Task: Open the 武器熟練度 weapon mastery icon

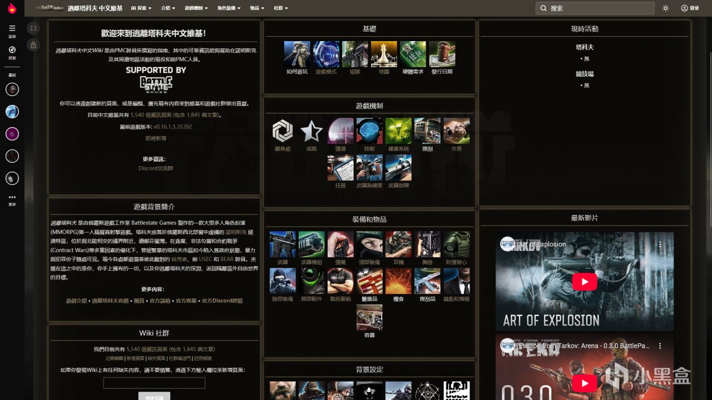Action: click(369, 168)
